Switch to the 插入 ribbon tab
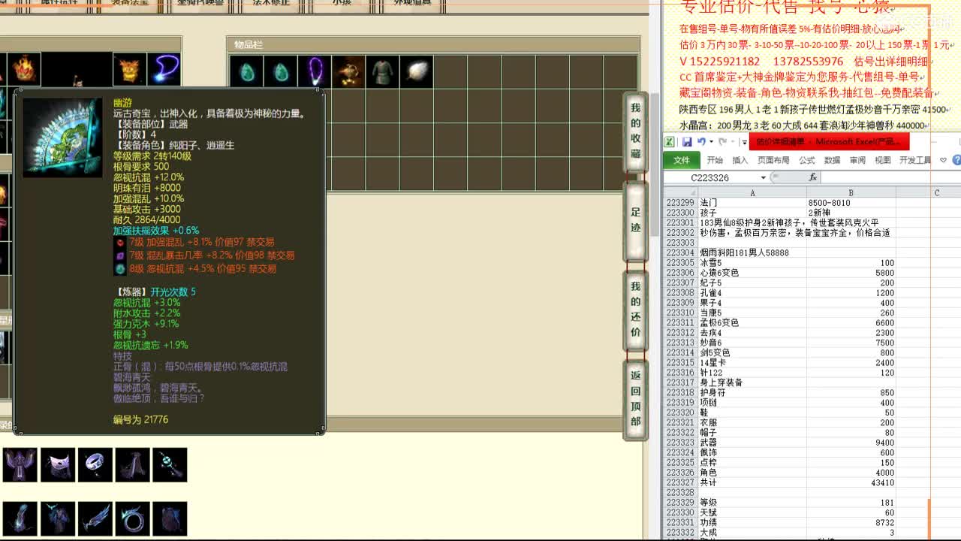The image size is (961, 541). click(x=740, y=160)
